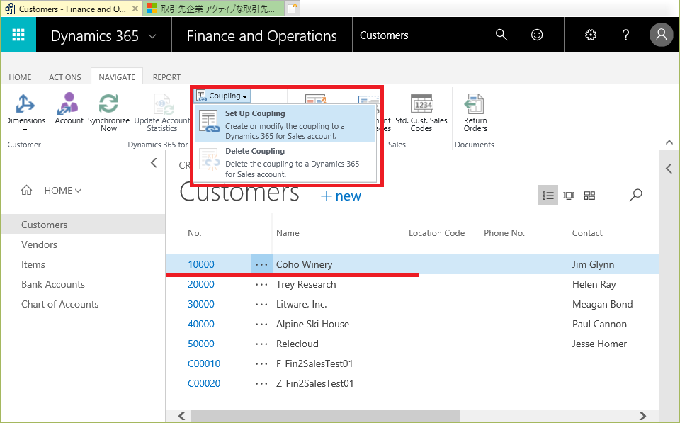Image resolution: width=680 pixels, height=423 pixels.
Task: Expand the HOME navigation dropdown
Action: point(62,191)
